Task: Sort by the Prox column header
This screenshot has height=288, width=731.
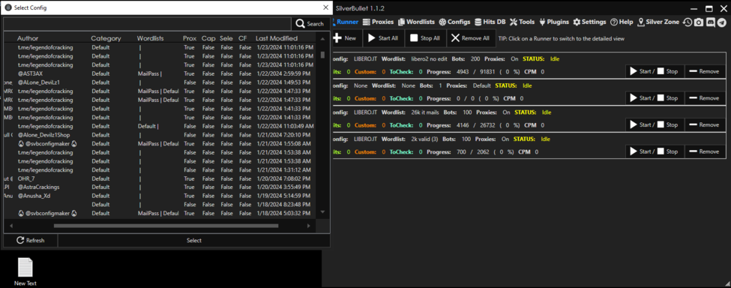Action: pos(190,38)
